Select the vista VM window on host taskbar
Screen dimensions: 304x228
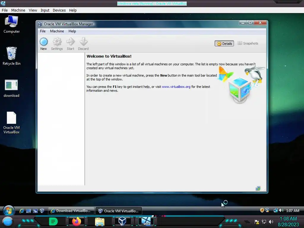pyautogui.click(x=146, y=221)
